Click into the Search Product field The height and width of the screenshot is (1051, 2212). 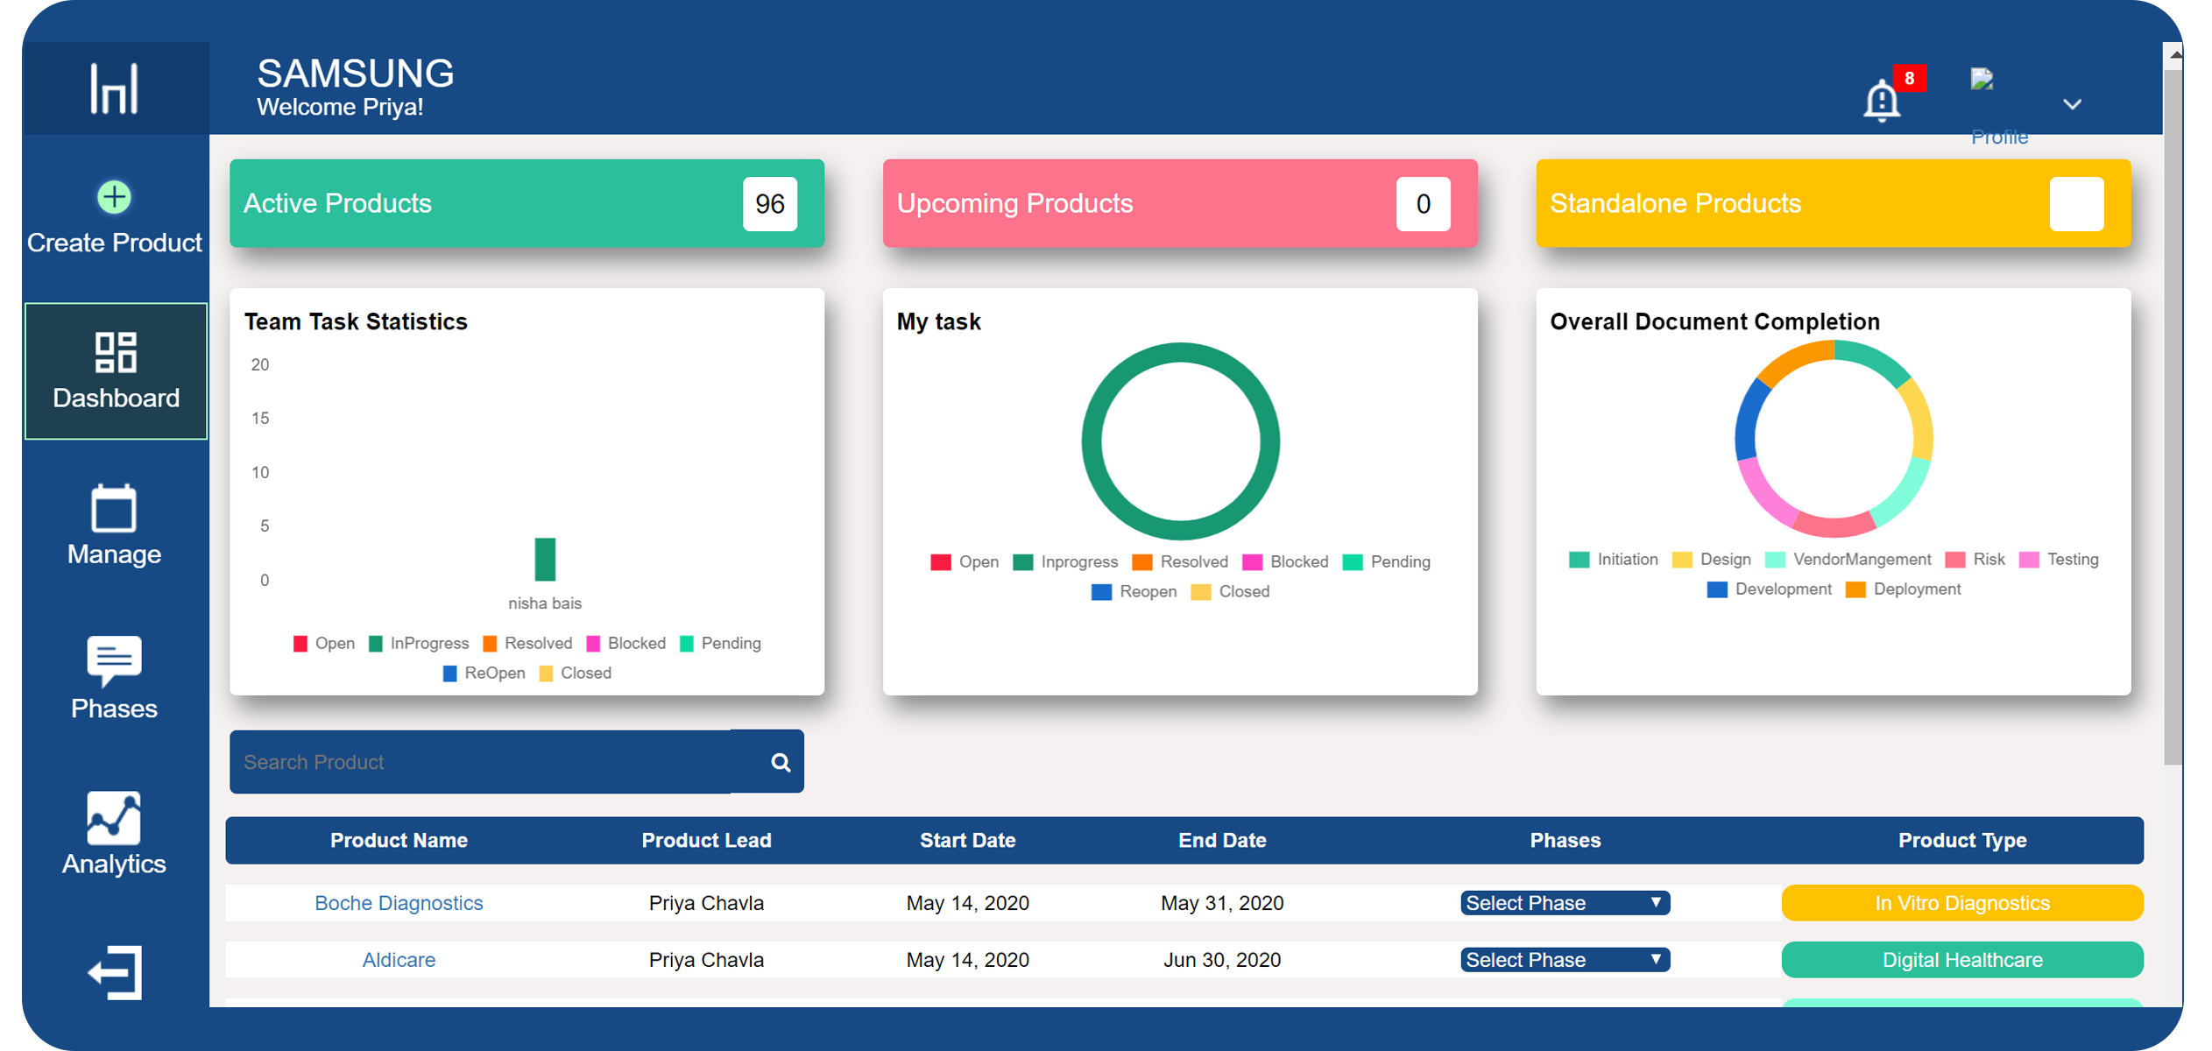tap(480, 762)
